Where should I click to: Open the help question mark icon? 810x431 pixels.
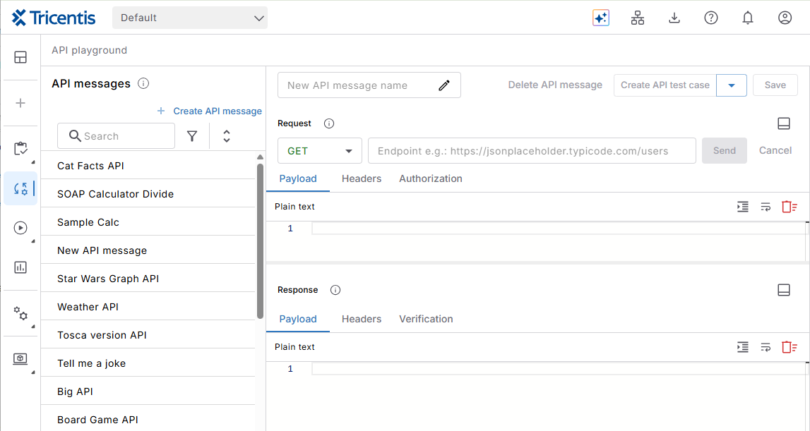coord(711,18)
